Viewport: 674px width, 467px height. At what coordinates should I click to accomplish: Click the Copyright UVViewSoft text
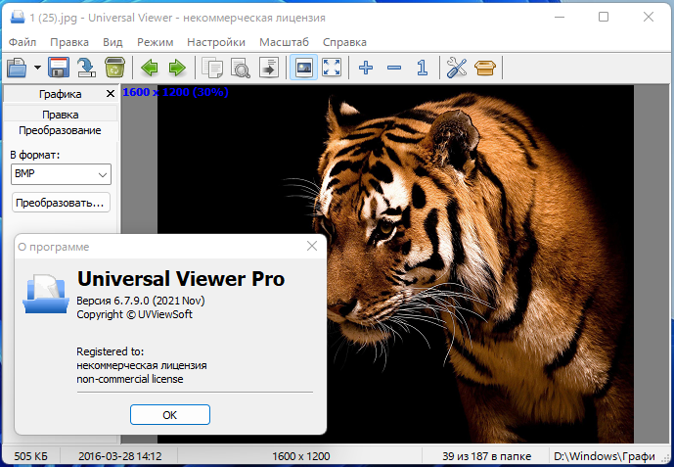tap(135, 314)
